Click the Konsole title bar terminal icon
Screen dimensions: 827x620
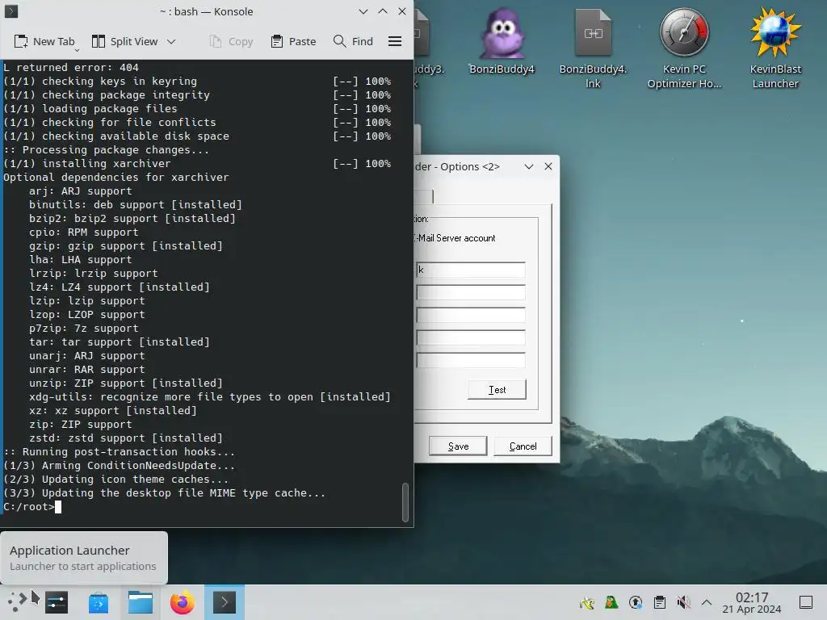tap(11, 11)
